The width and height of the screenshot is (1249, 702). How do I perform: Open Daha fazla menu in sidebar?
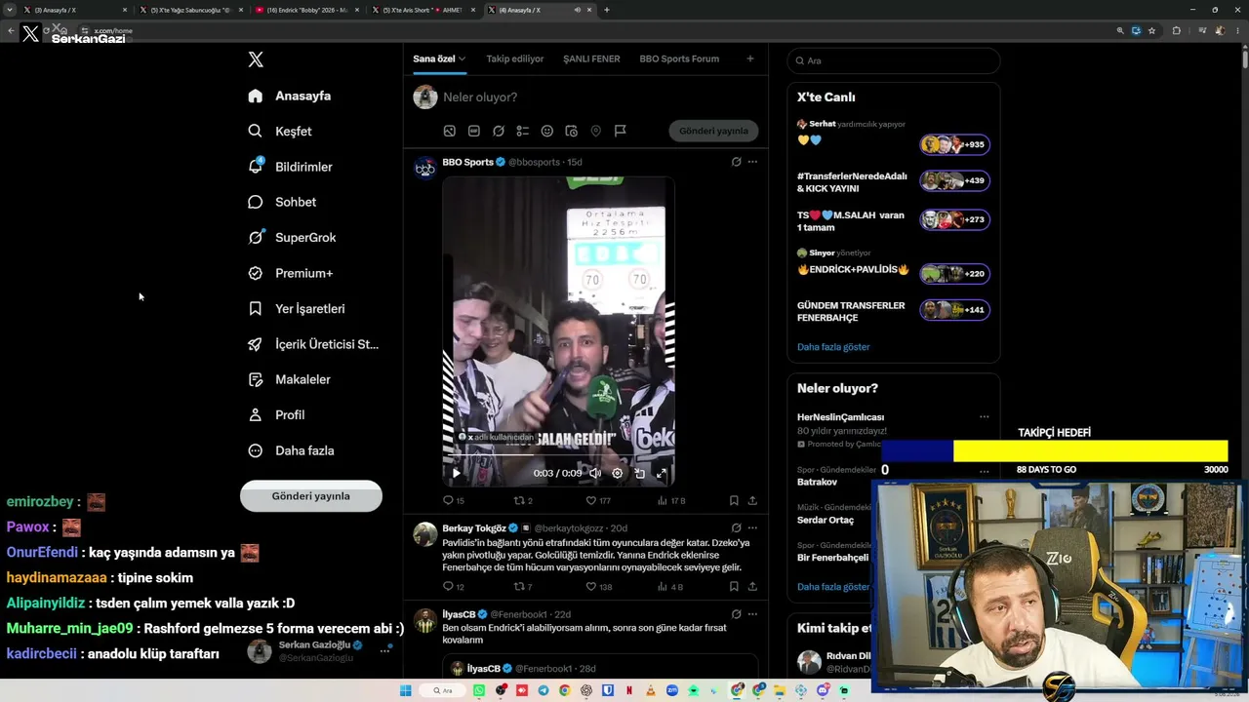pos(291,450)
